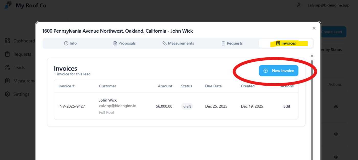Click the dialog scrollbar up arrow

click(x=312, y=56)
